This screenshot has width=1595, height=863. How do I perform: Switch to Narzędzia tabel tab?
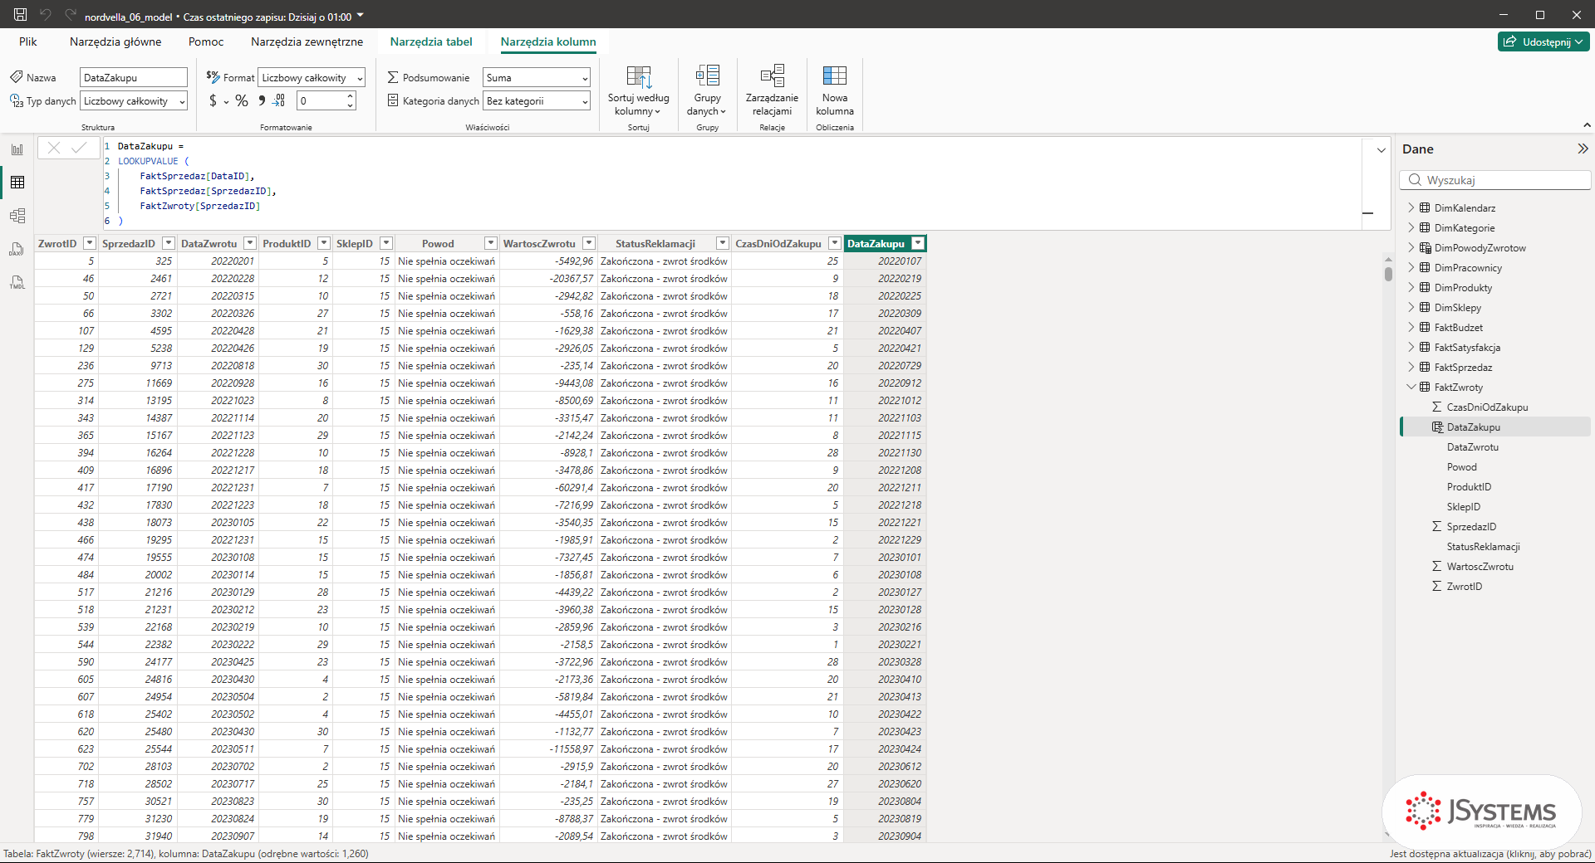coord(431,41)
